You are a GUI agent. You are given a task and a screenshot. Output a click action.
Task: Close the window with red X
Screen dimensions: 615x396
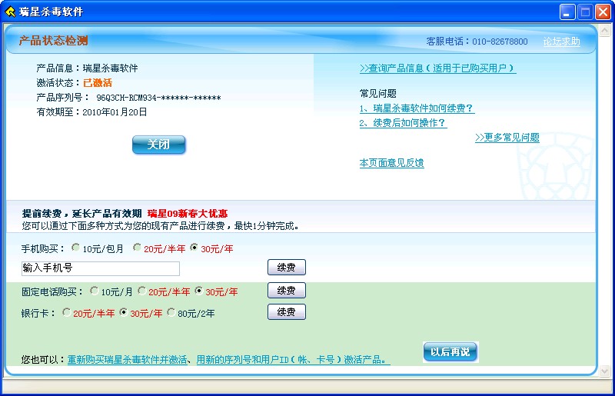pos(603,12)
